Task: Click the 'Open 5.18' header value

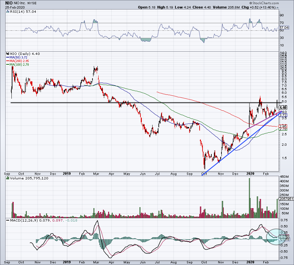Action: pos(147,7)
